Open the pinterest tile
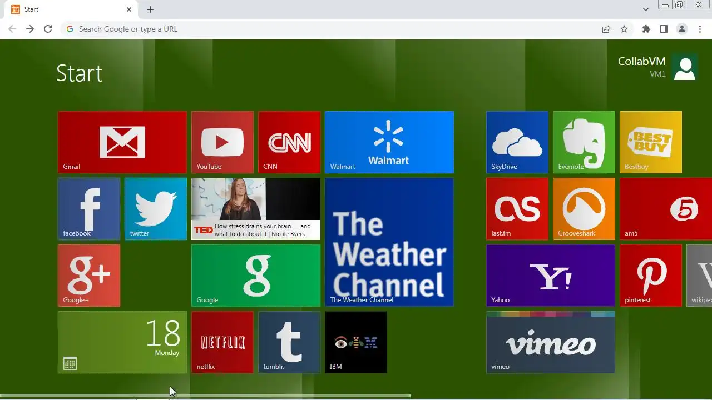Viewport: 712px width, 400px height. click(651, 276)
